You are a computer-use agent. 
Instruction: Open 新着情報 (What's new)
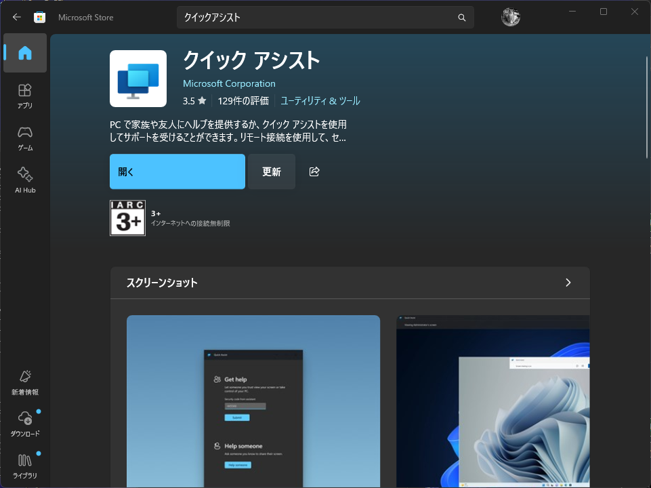tap(25, 383)
